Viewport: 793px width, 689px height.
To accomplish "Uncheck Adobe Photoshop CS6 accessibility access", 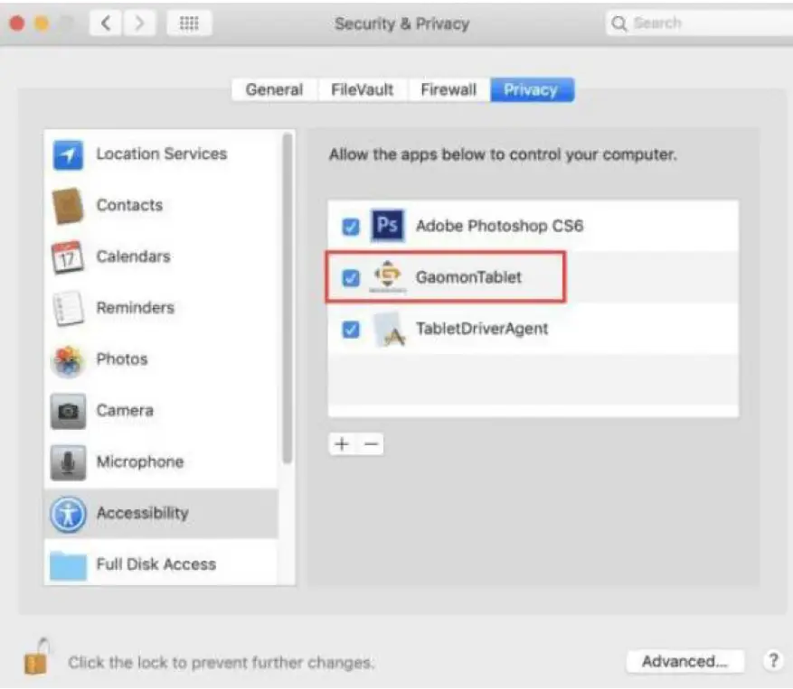I will pos(351,227).
